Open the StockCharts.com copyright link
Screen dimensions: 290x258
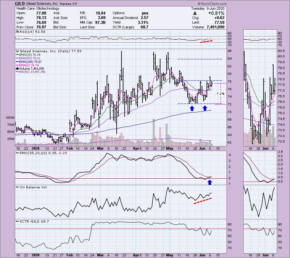(x=212, y=4)
